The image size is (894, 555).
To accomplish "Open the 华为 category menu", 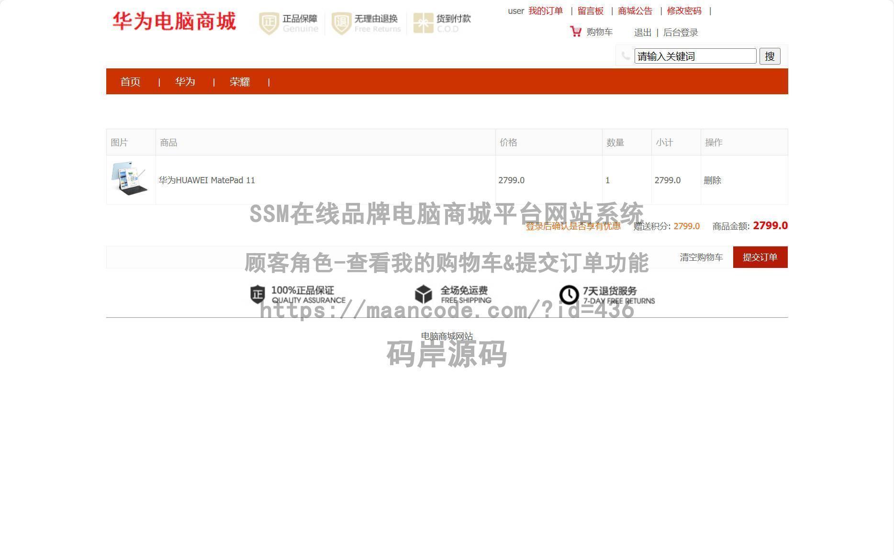I will click(x=185, y=82).
